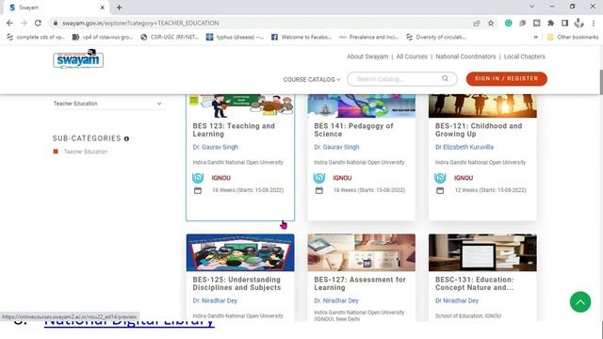603x339 pixels.
Task: Open BES 123: Teaching and Learning course
Action: (234, 130)
